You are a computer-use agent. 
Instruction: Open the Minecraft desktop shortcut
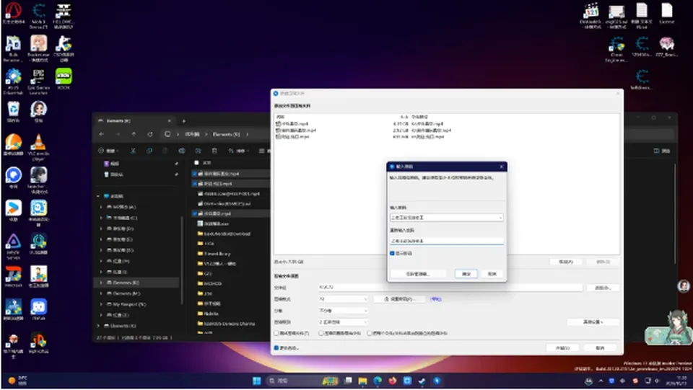tap(13, 277)
